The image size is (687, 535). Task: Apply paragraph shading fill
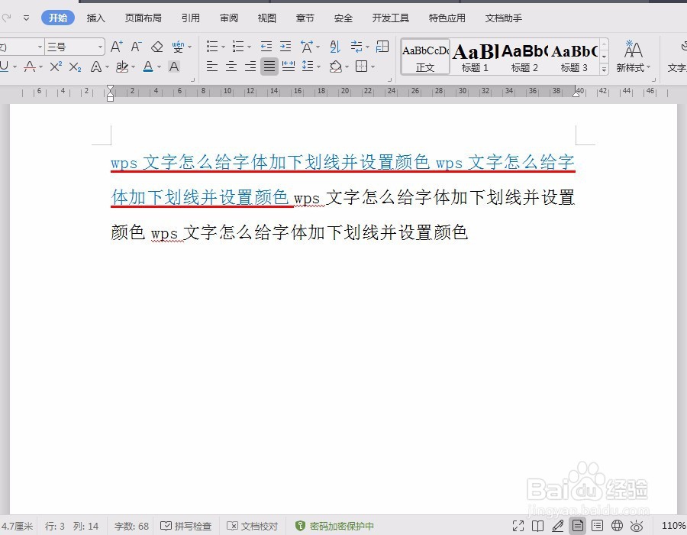coord(336,66)
